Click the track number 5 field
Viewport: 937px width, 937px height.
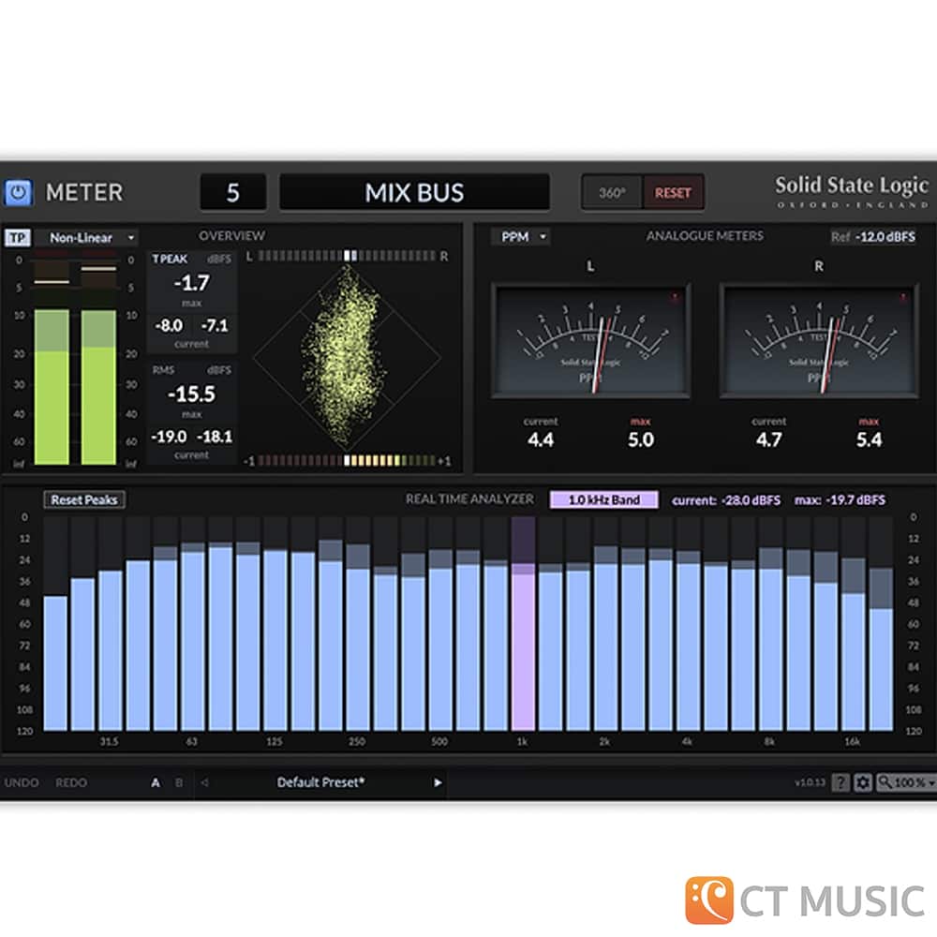[233, 192]
